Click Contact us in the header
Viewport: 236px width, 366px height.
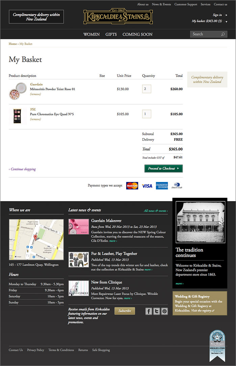coord(220,4)
